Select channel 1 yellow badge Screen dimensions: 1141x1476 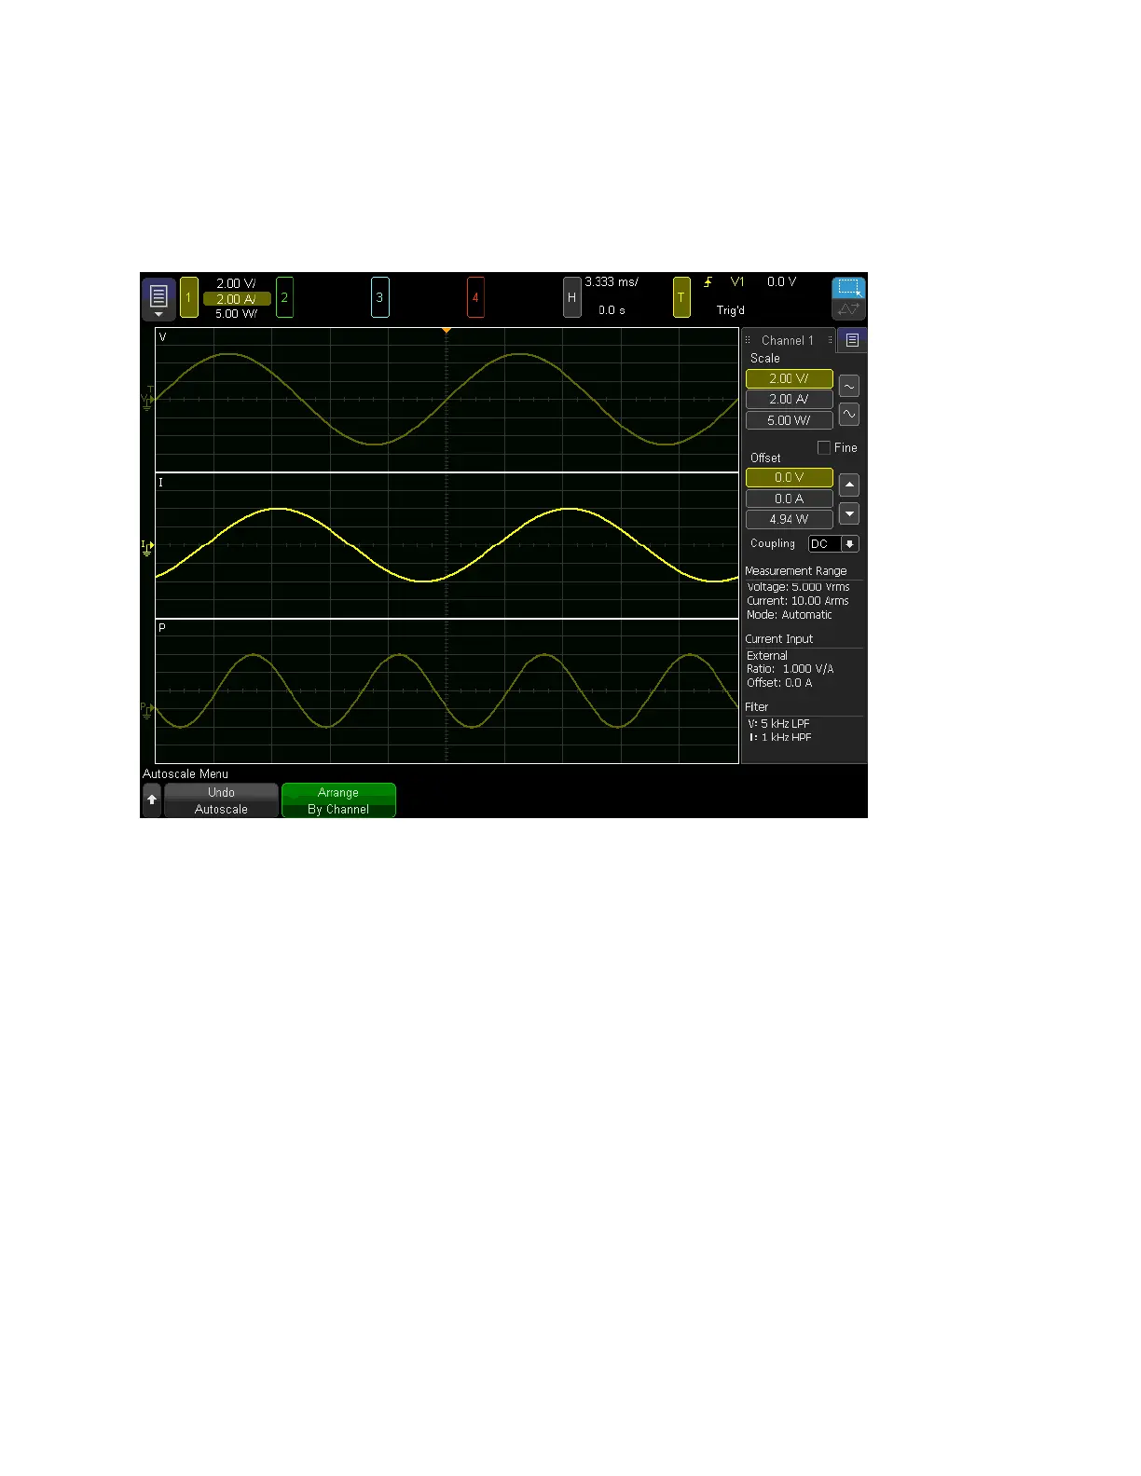[x=189, y=297]
